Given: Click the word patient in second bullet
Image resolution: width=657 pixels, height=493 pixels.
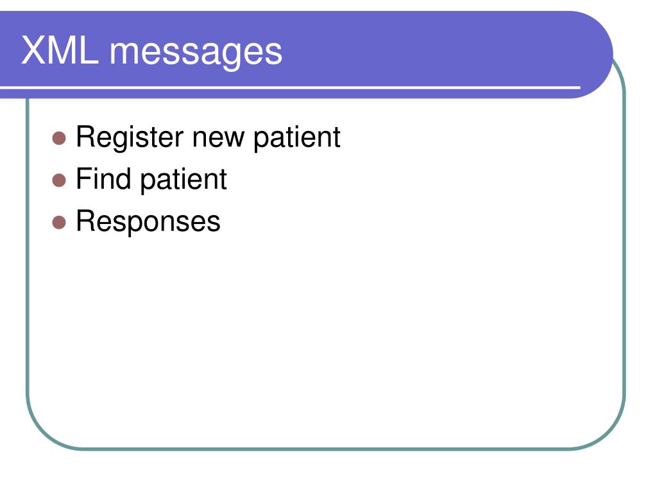Looking at the screenshot, I should (x=183, y=180).
